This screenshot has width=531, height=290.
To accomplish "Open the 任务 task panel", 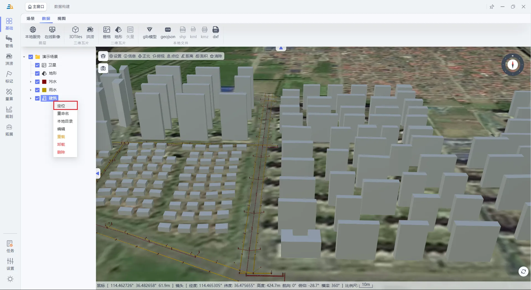I will pos(10,246).
